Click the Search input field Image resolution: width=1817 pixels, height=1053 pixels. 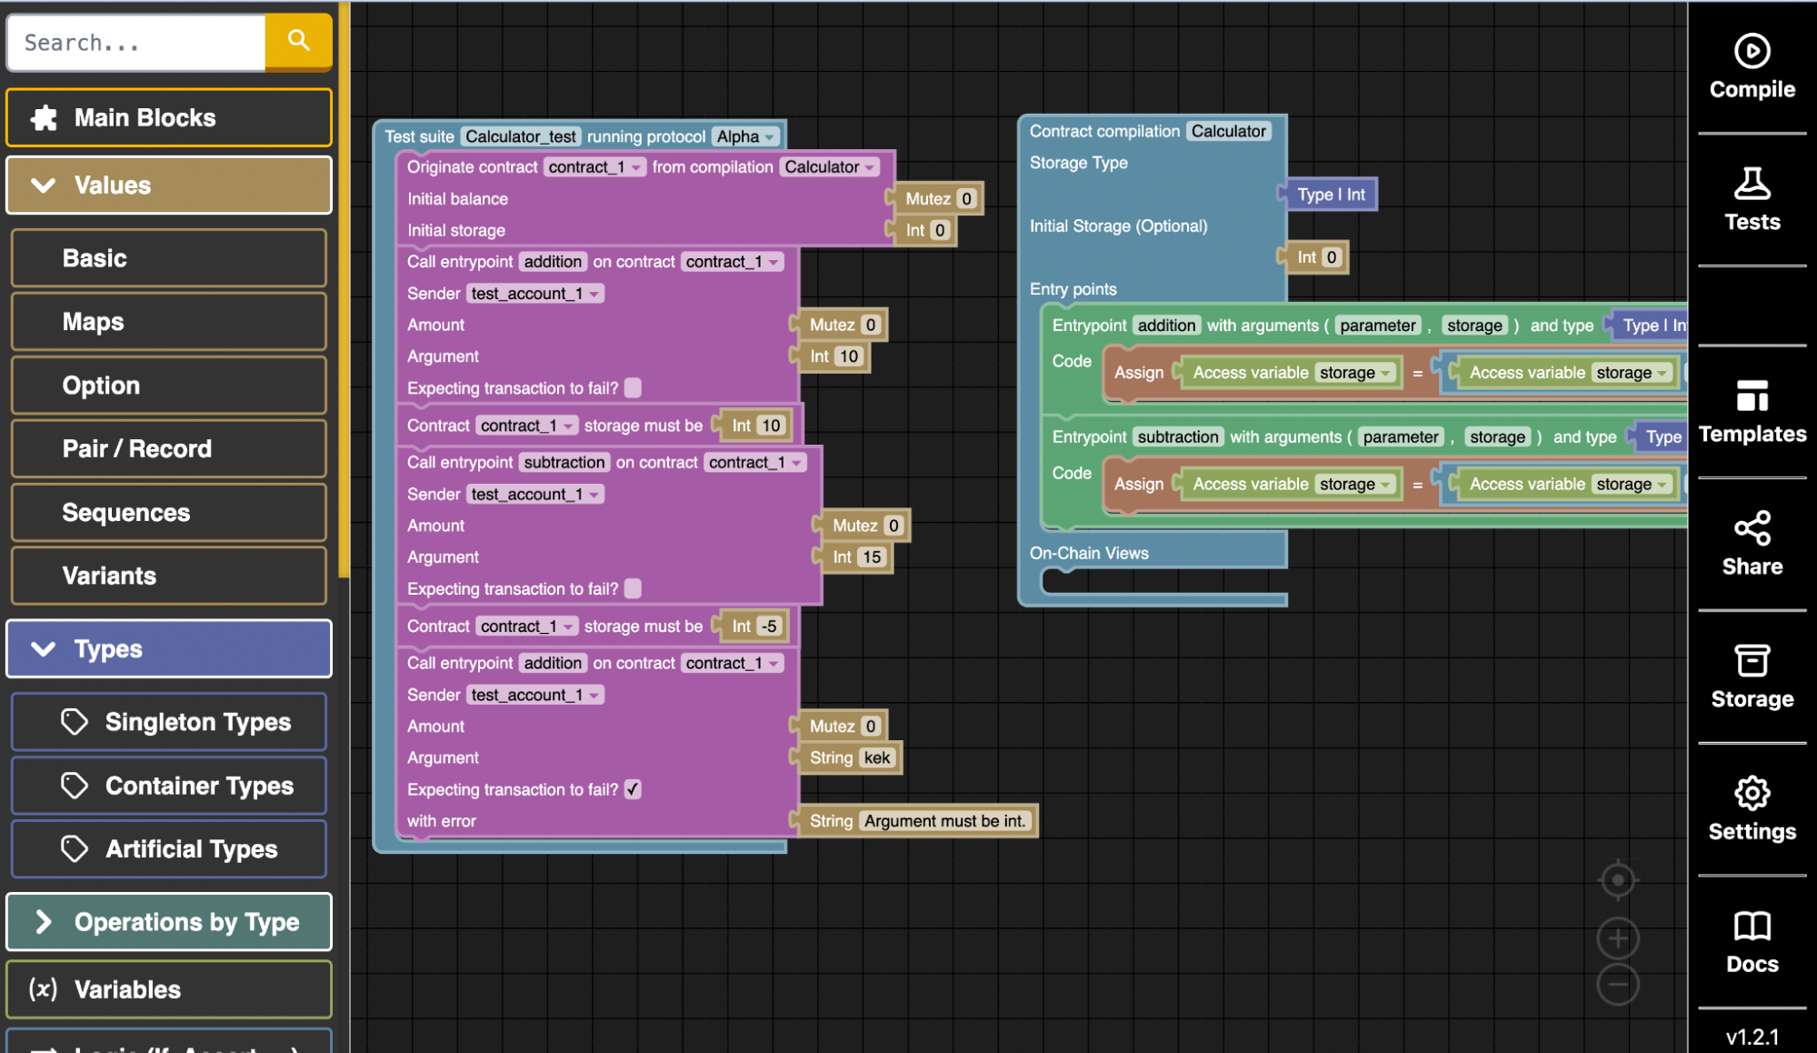(x=136, y=43)
